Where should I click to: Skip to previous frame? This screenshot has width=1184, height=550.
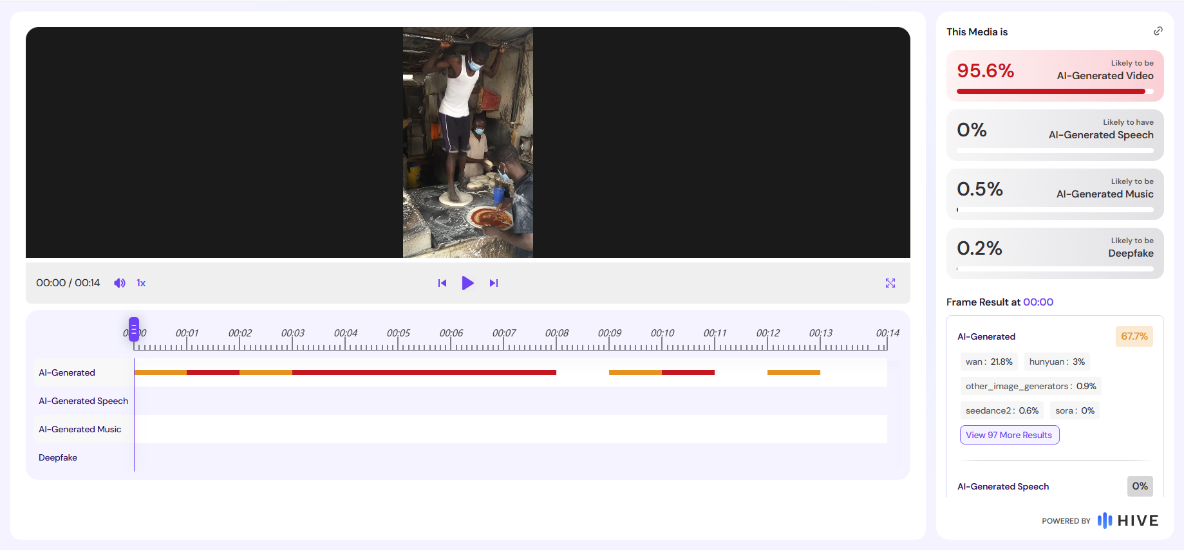click(442, 283)
